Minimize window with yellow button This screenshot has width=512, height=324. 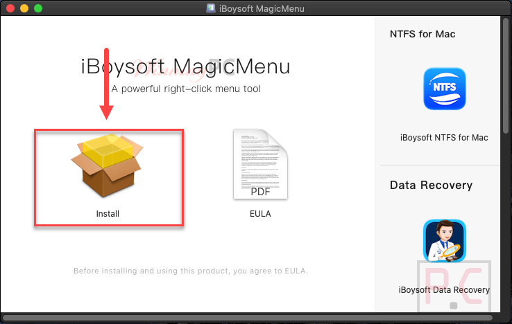point(24,8)
